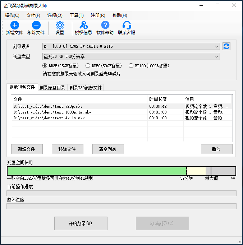Click the 信息 column header
Screen dimensions: 243x245
point(207,99)
